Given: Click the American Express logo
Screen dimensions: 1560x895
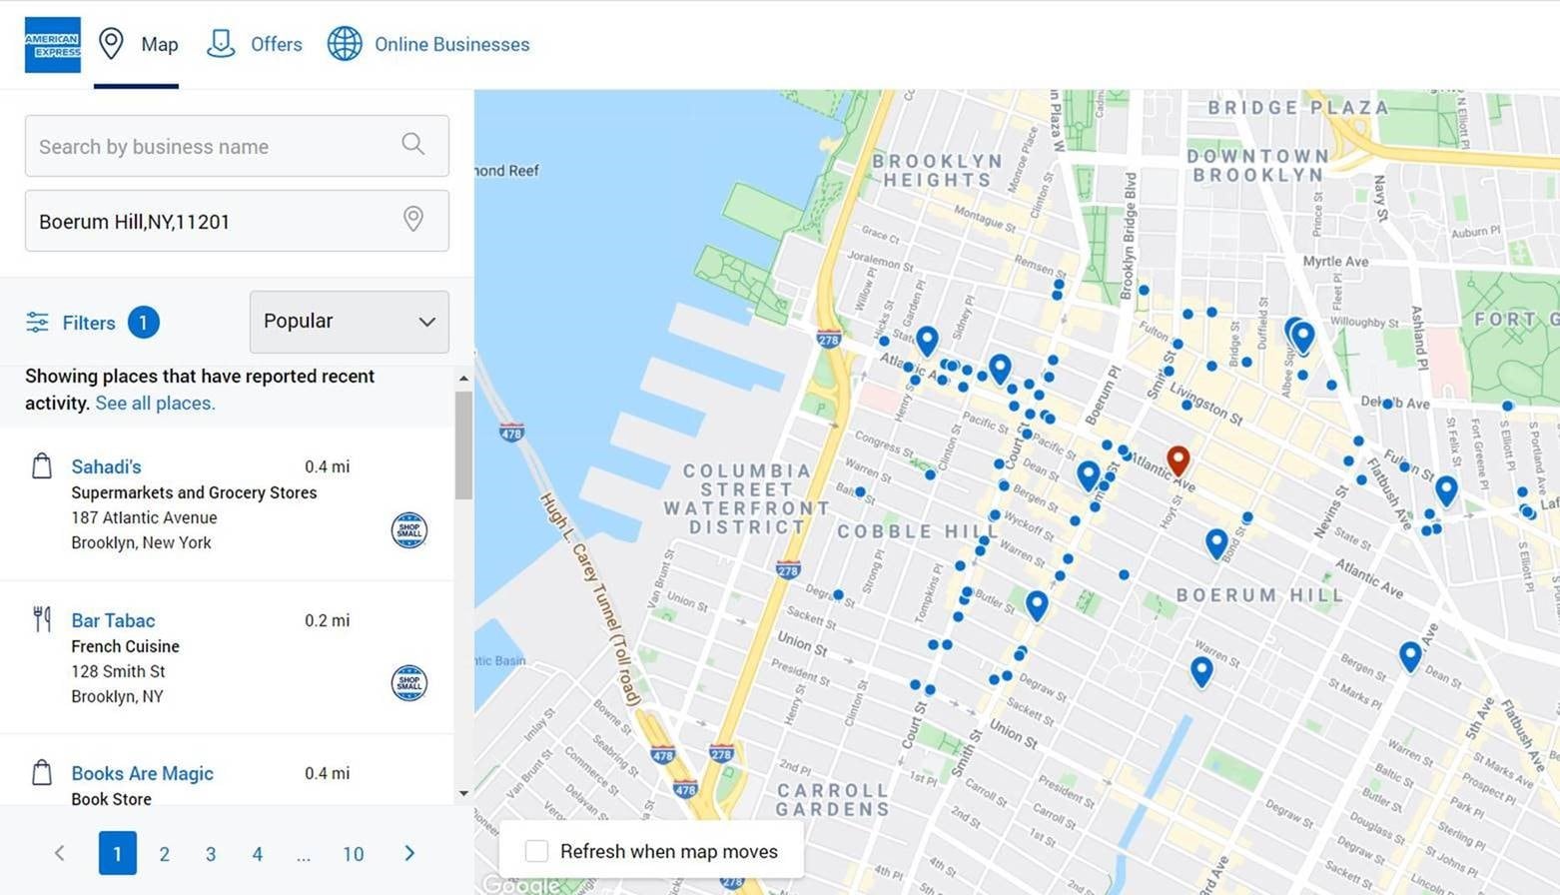Looking at the screenshot, I should click(x=52, y=45).
